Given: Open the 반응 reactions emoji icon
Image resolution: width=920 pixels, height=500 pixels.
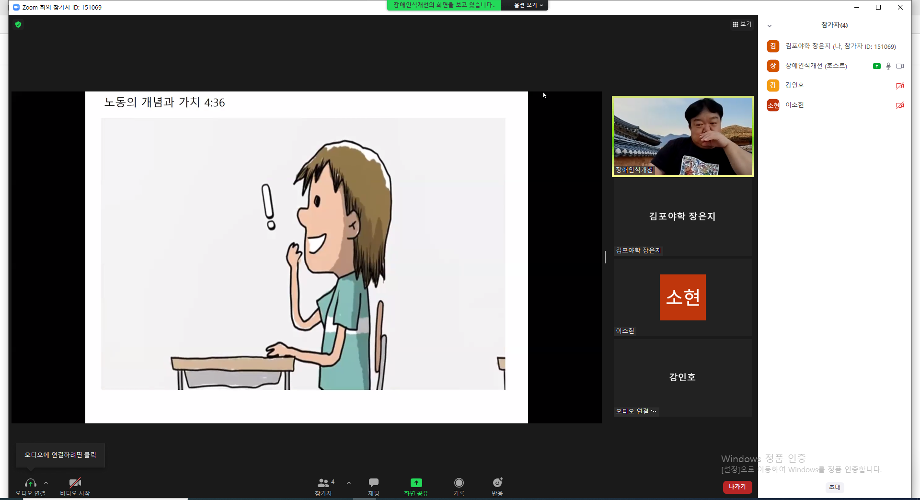Looking at the screenshot, I should tap(497, 482).
